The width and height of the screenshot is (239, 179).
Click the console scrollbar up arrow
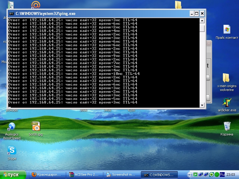coord(202,21)
